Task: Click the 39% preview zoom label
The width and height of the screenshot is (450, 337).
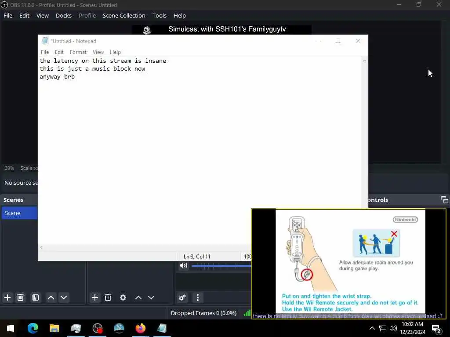Action: pos(9,168)
